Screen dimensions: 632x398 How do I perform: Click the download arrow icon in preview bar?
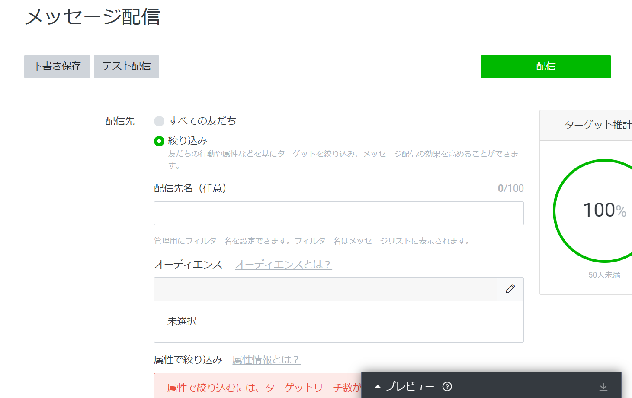(x=603, y=387)
